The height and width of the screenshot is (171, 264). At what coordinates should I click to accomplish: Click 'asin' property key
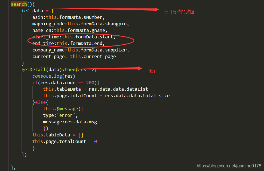coord(38,17)
